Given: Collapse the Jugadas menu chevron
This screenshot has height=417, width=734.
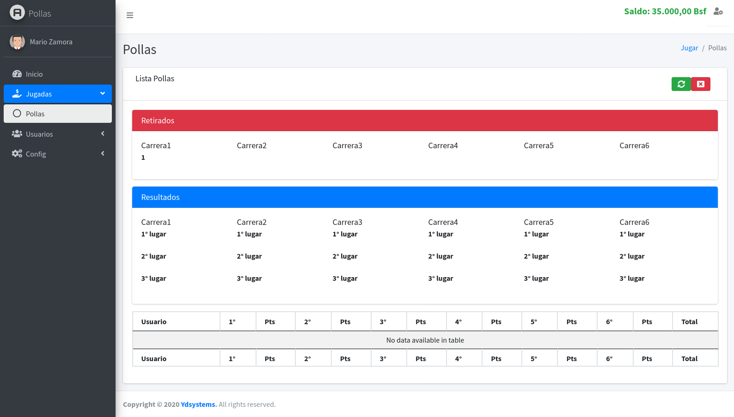Looking at the screenshot, I should (103, 94).
